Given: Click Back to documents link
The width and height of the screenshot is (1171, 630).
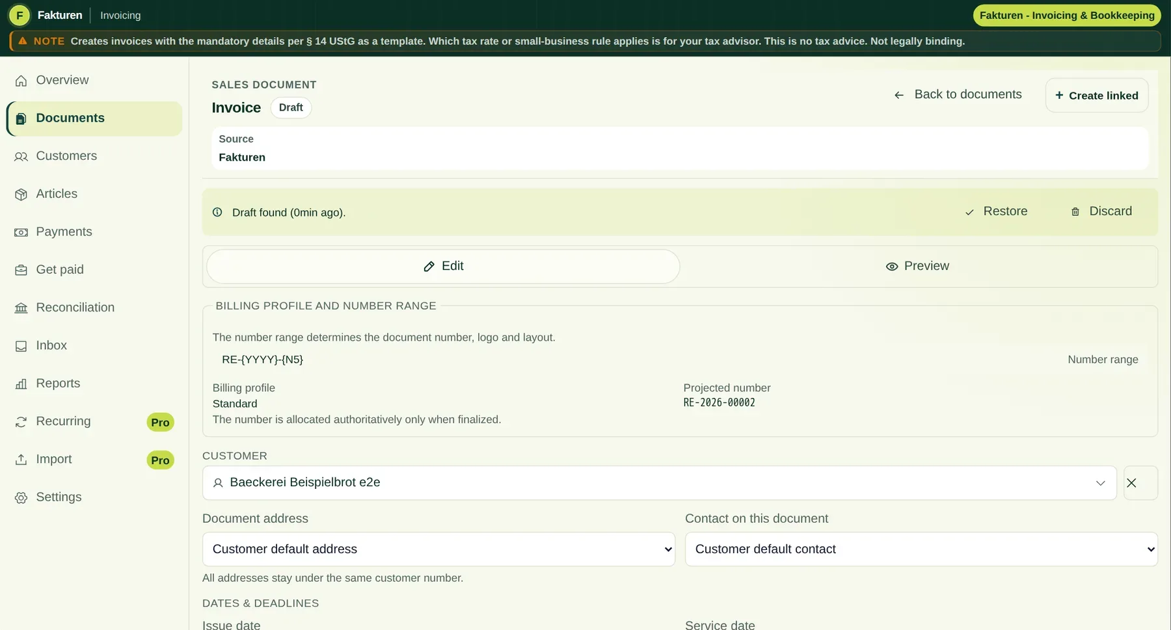Looking at the screenshot, I should 958,94.
